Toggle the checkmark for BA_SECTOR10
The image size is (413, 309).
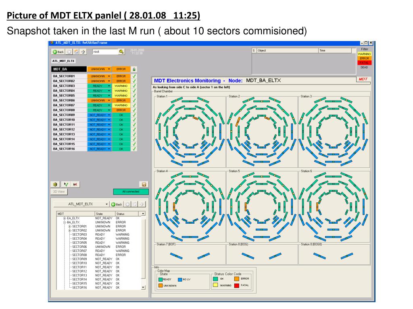(134, 120)
